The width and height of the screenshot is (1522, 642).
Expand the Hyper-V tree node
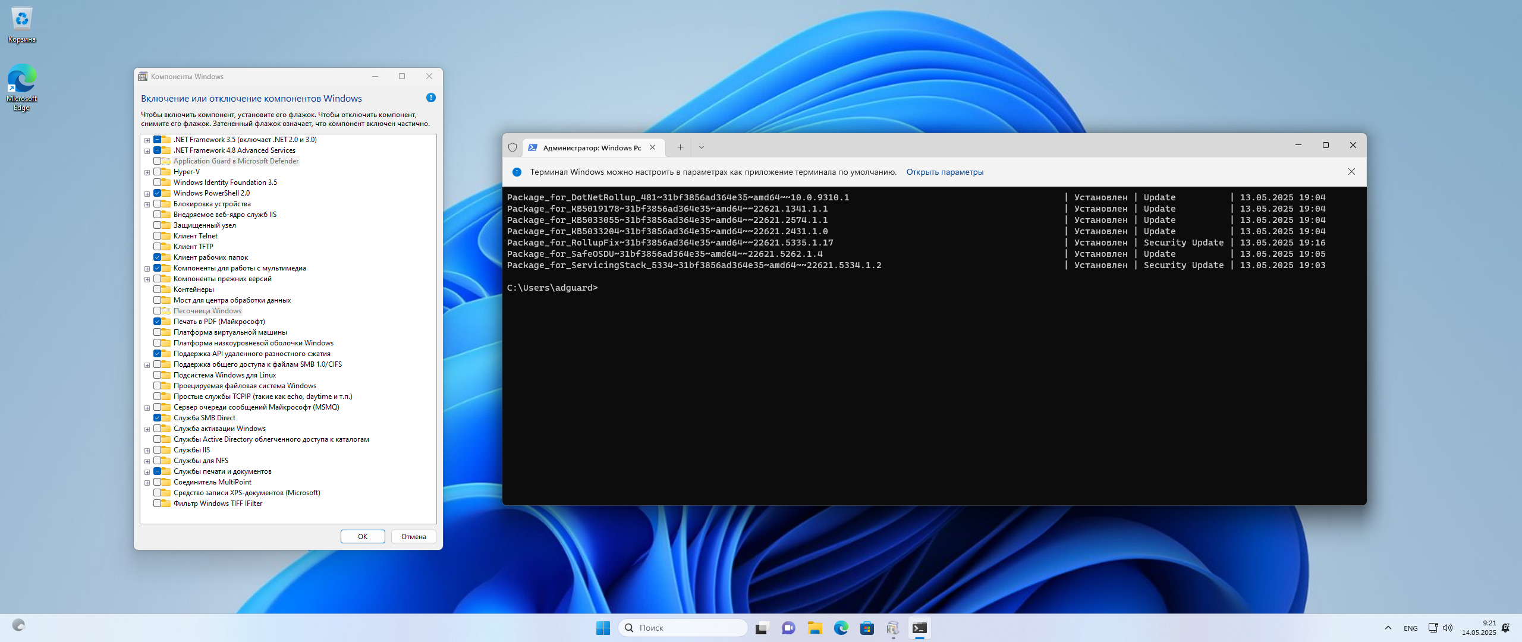tap(147, 172)
